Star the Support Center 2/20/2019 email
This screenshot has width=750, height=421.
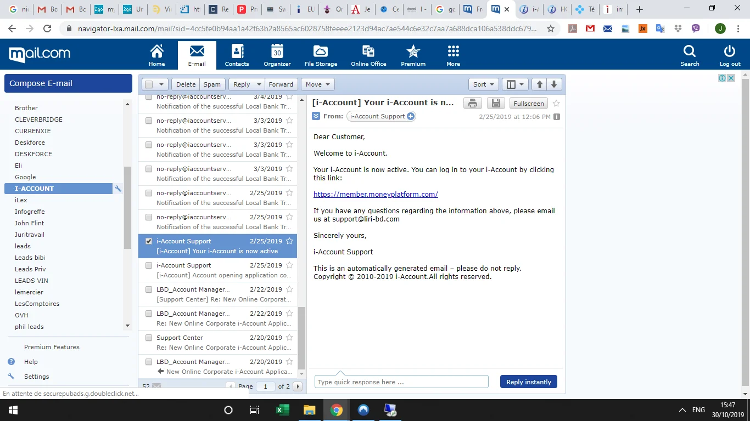[289, 338]
